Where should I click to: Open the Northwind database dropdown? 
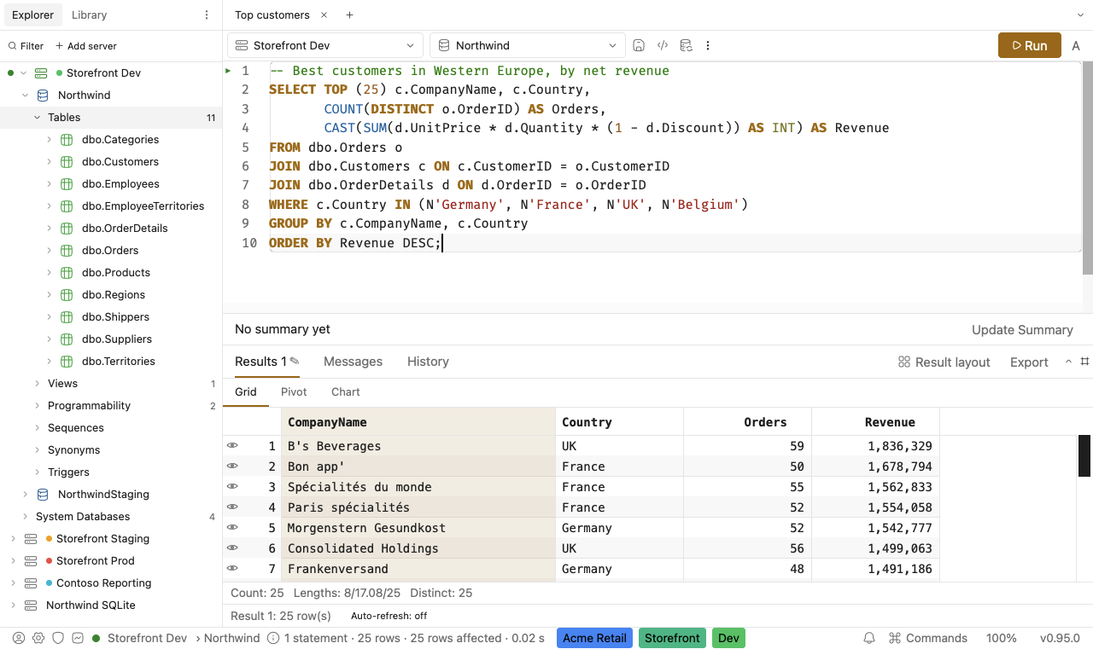pyautogui.click(x=527, y=45)
